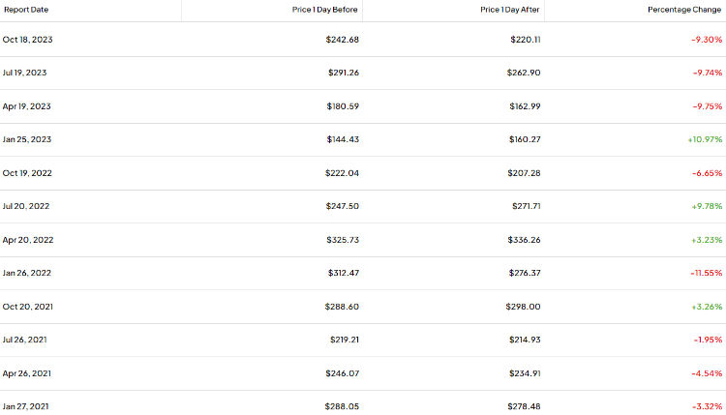
Task: Select the $222.04 price before cell
Action: click(342, 173)
